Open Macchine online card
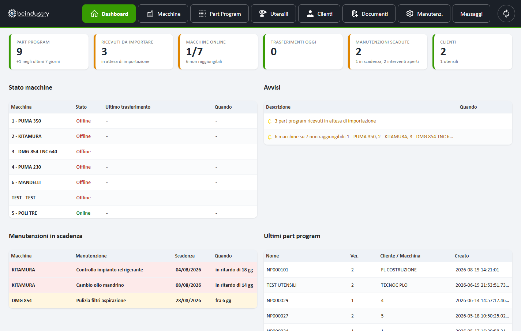This screenshot has height=331, width=521. click(218, 52)
